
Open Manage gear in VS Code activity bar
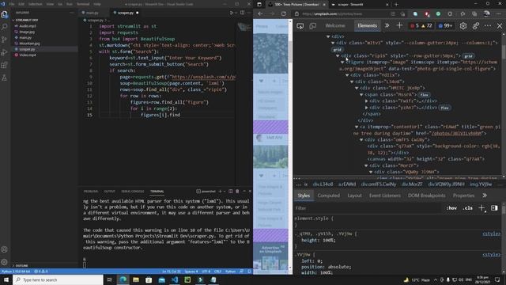[x=5, y=262]
